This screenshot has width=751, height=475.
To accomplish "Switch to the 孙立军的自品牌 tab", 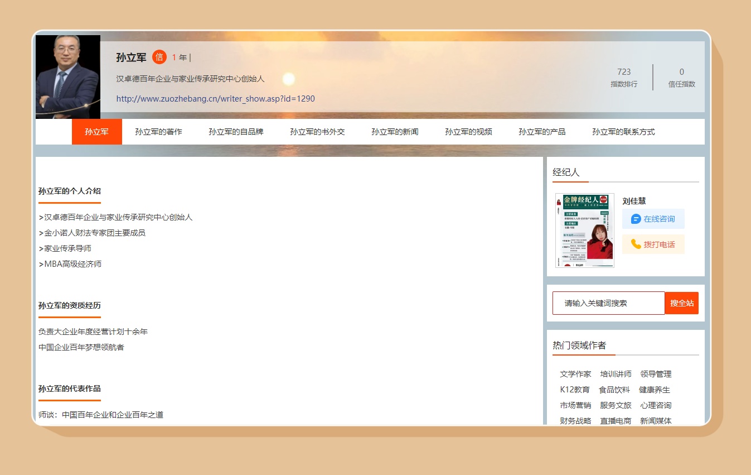I will 236,132.
